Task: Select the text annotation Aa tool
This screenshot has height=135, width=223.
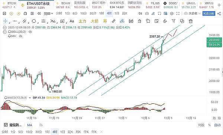Action: (72, 21)
